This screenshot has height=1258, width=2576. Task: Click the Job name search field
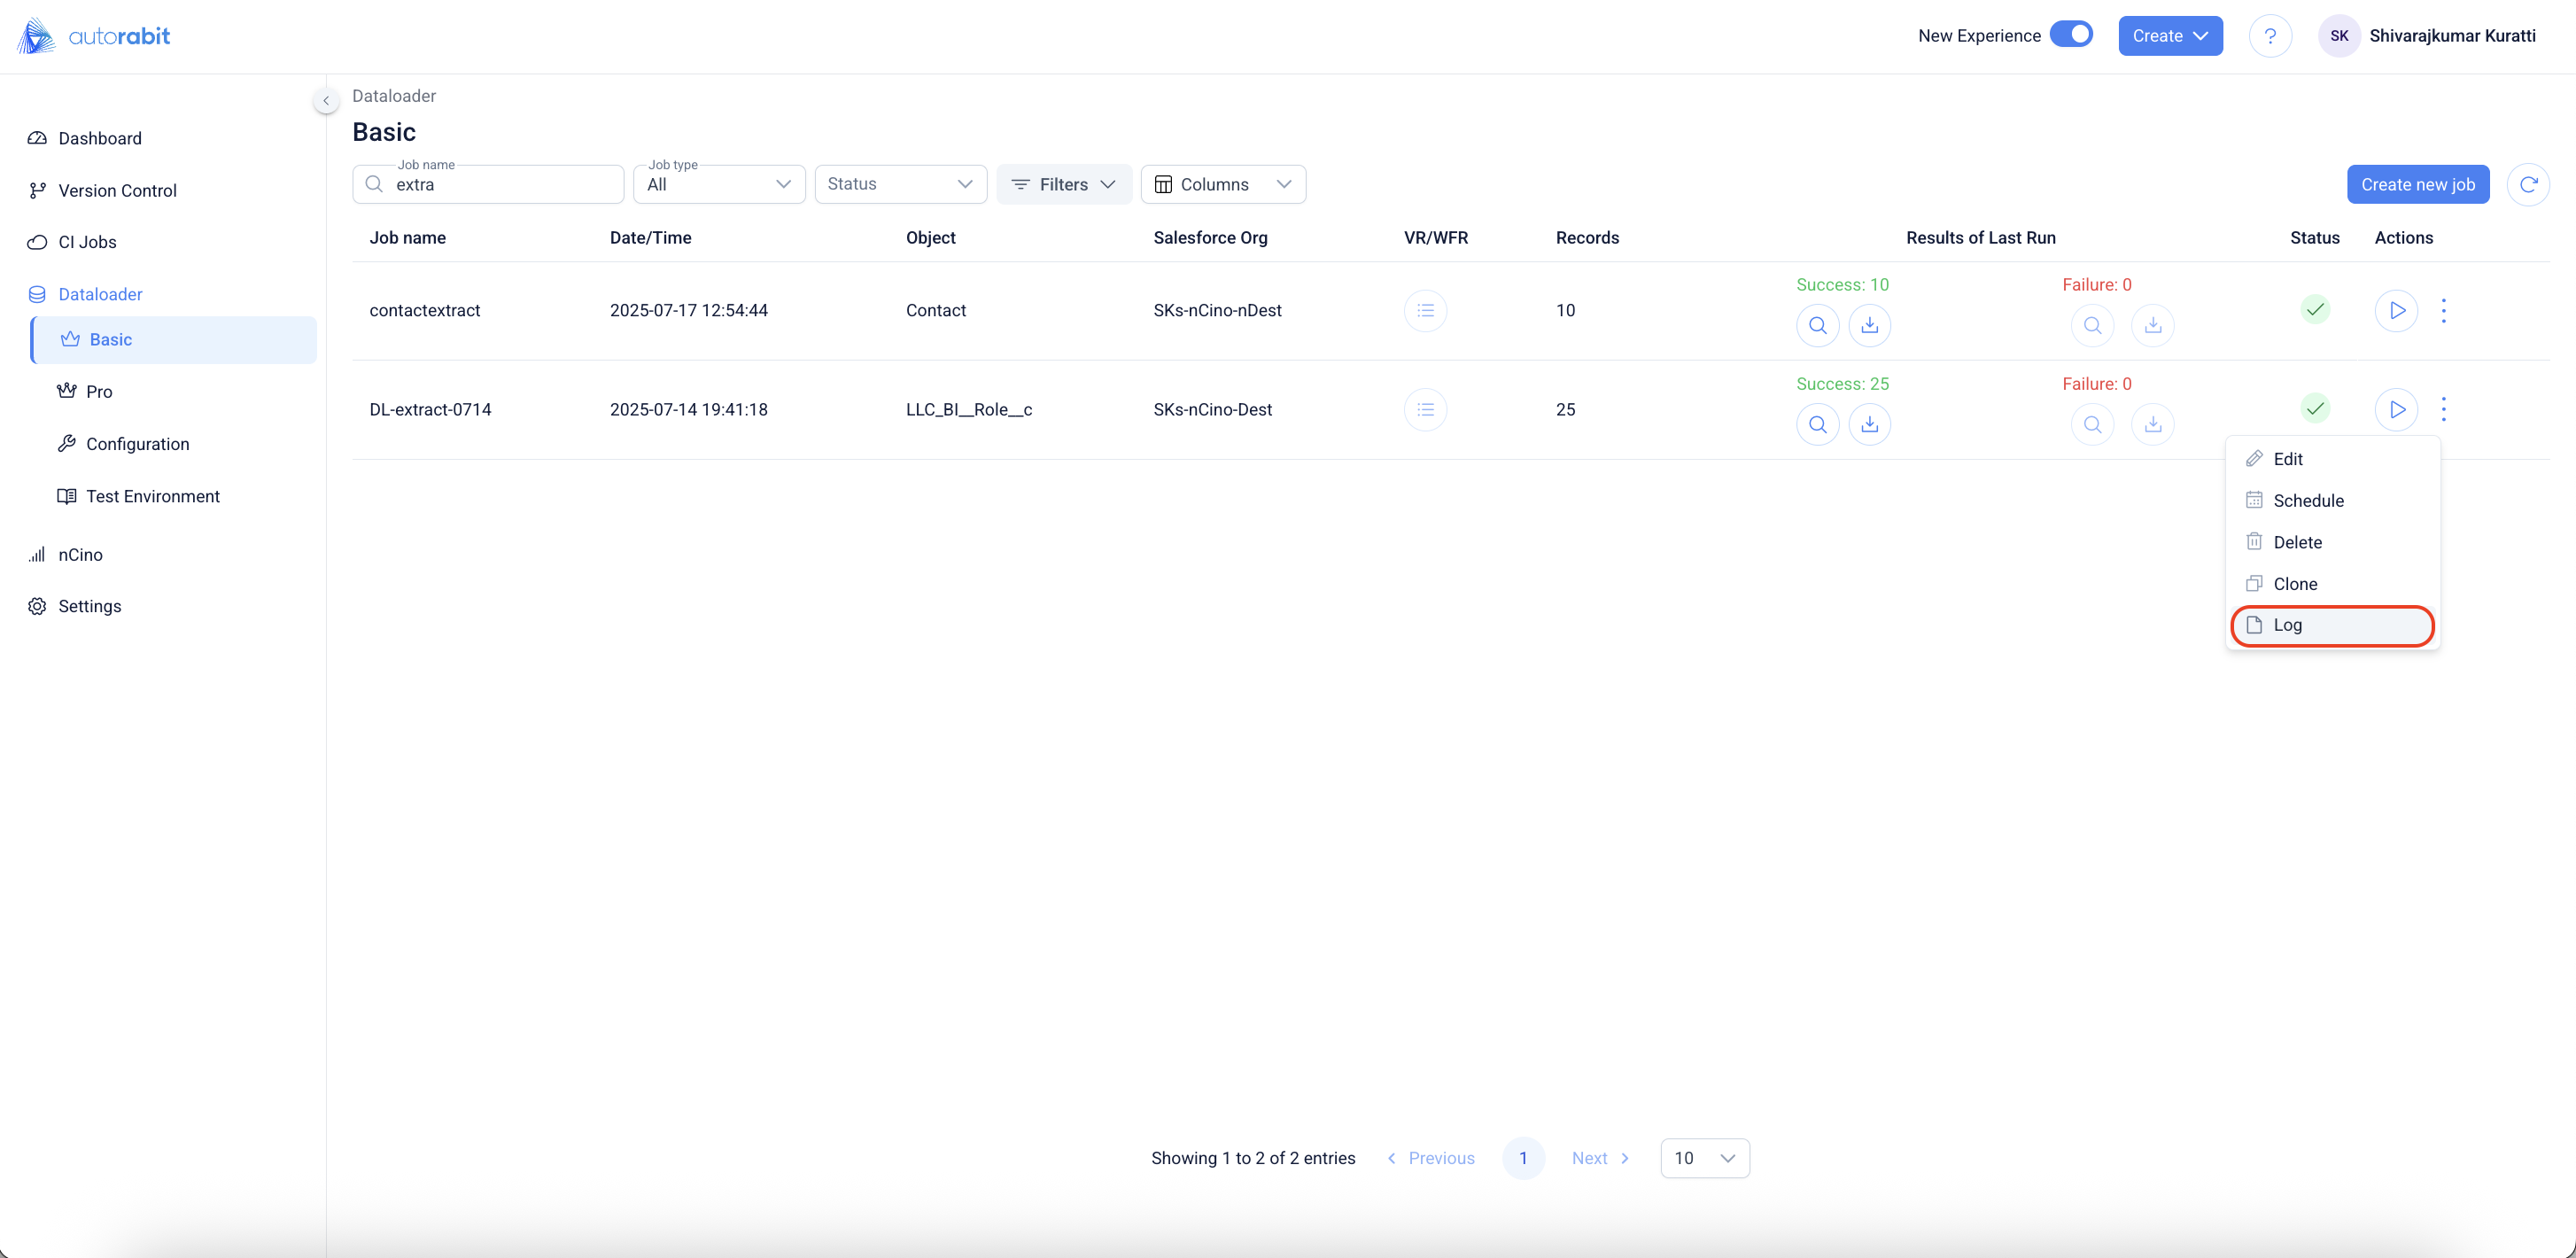[x=500, y=185]
